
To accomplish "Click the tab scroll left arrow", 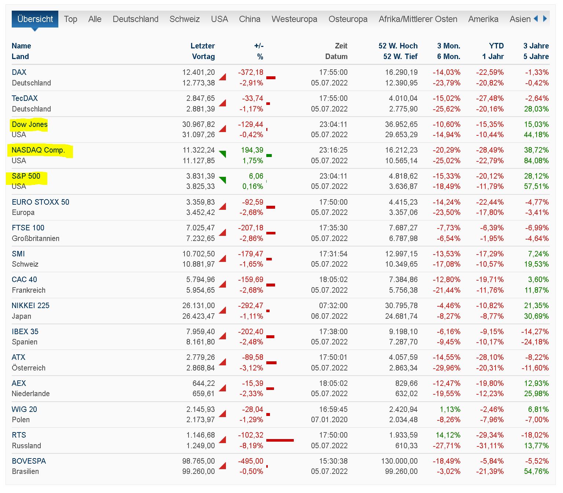I will tap(535, 19).
